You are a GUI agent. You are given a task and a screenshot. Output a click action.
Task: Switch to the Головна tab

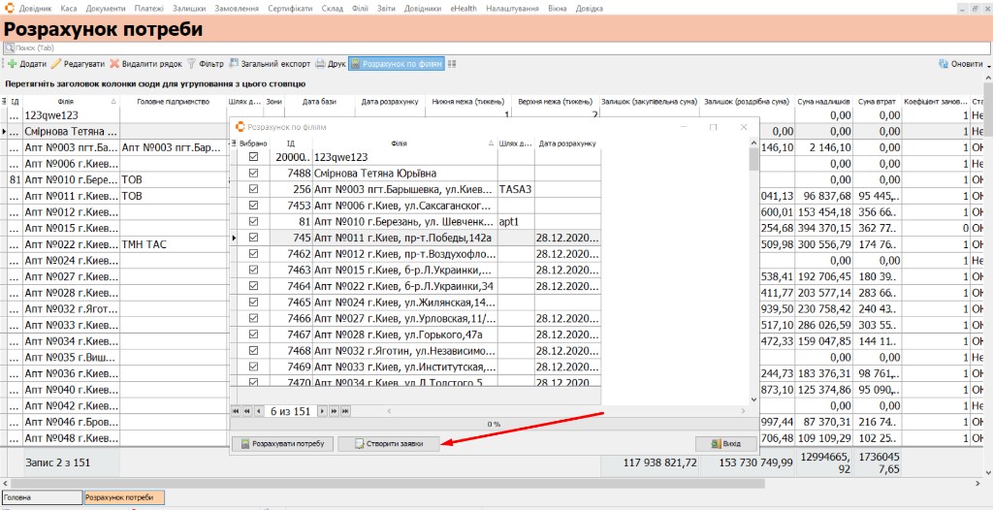pos(42,498)
